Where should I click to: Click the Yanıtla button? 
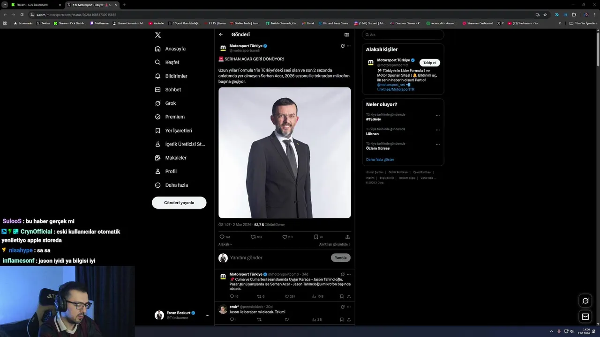[x=341, y=258]
